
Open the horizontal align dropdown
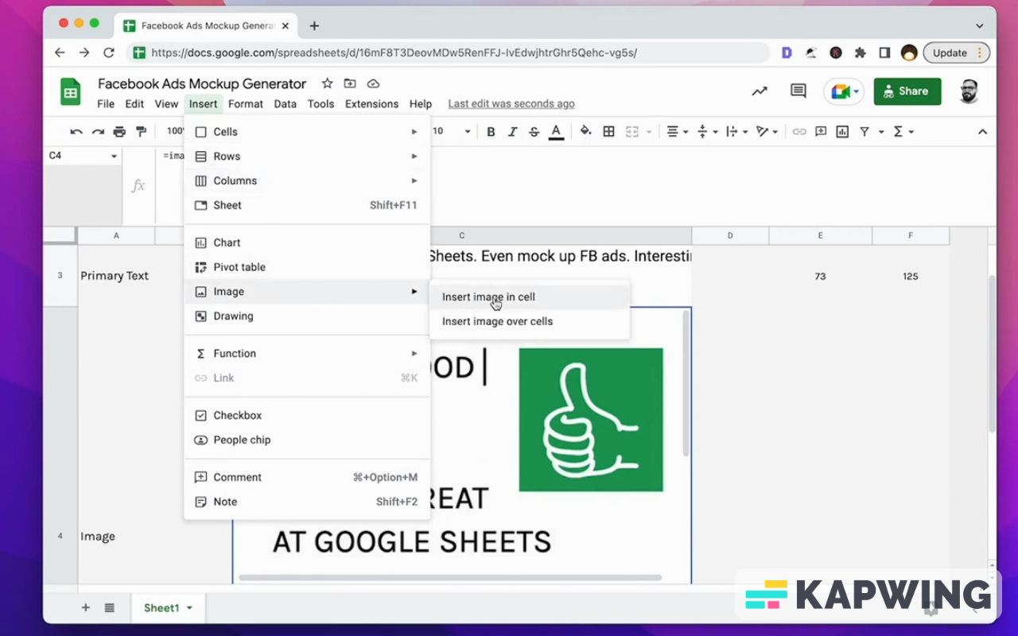point(677,132)
